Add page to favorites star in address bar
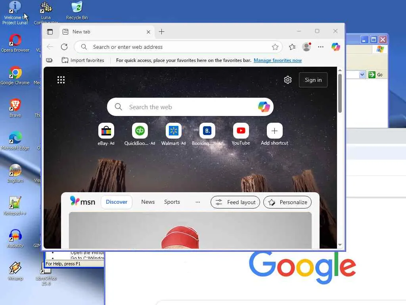406x305 pixels. tap(275, 47)
